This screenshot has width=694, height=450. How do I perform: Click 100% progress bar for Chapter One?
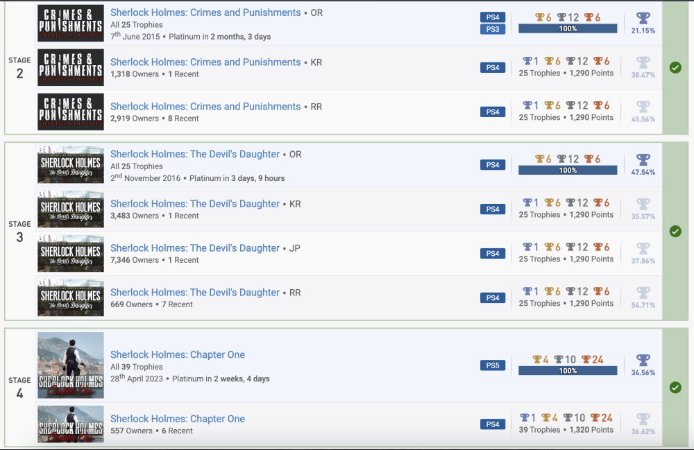pos(568,371)
